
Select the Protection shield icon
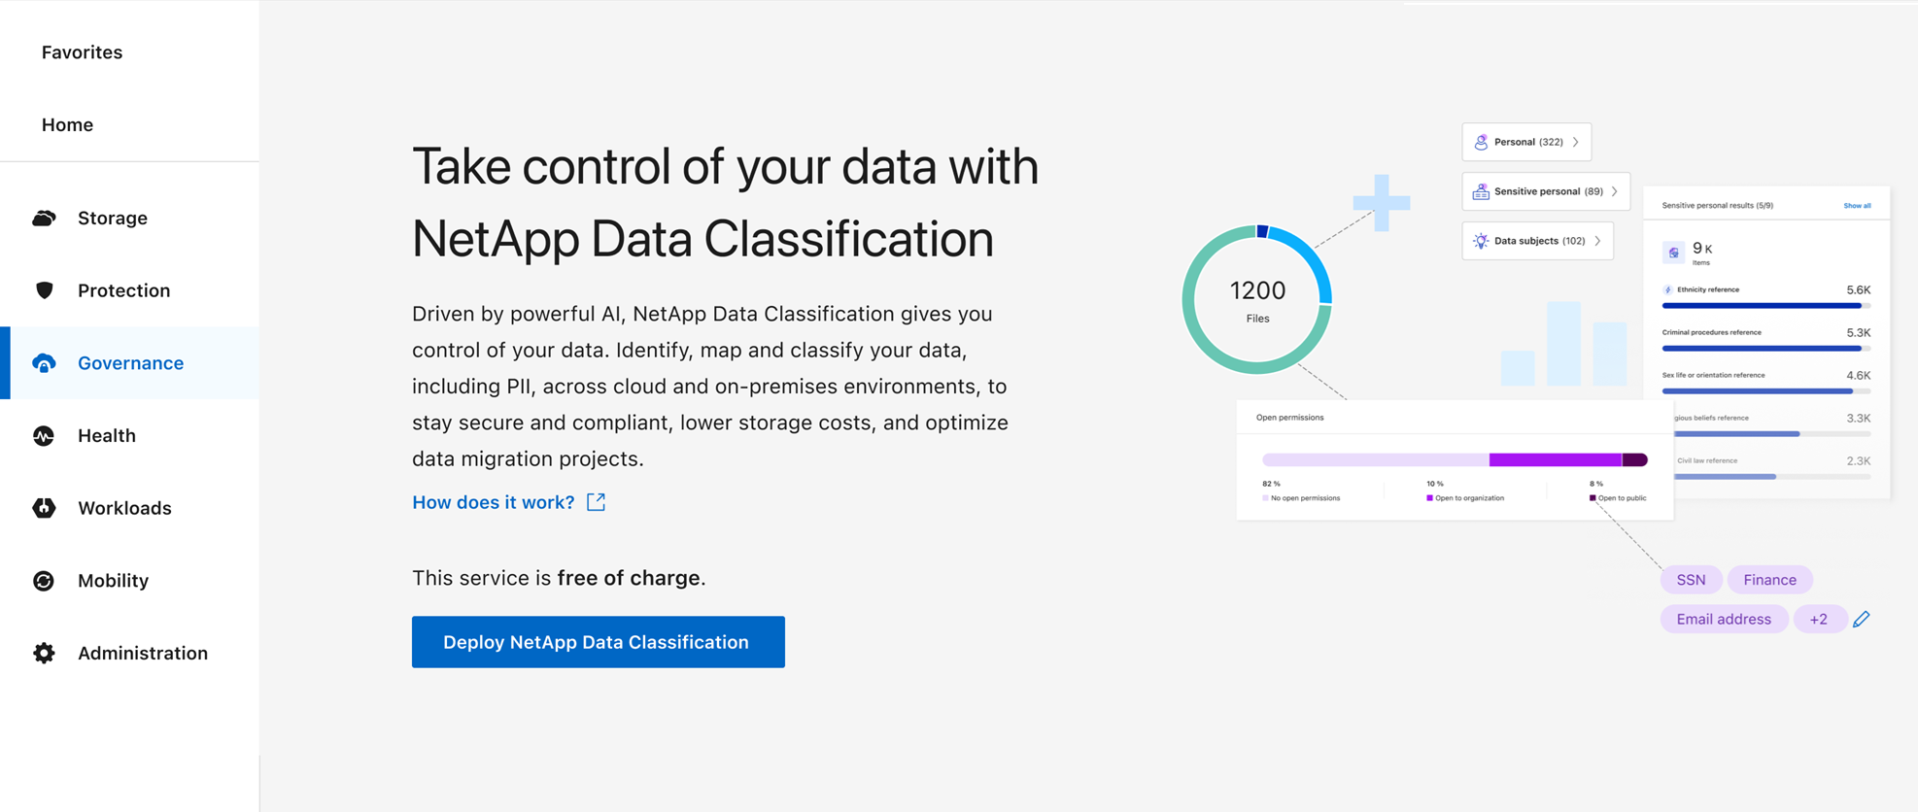[x=44, y=289]
